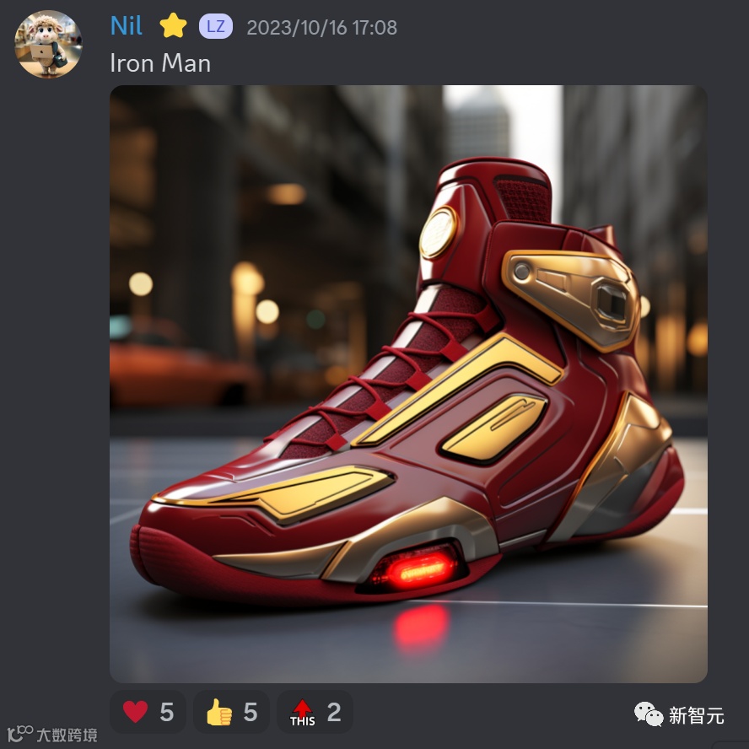Click the heart reaction count 5
Viewport: 749px width, 749px height.
[167, 712]
